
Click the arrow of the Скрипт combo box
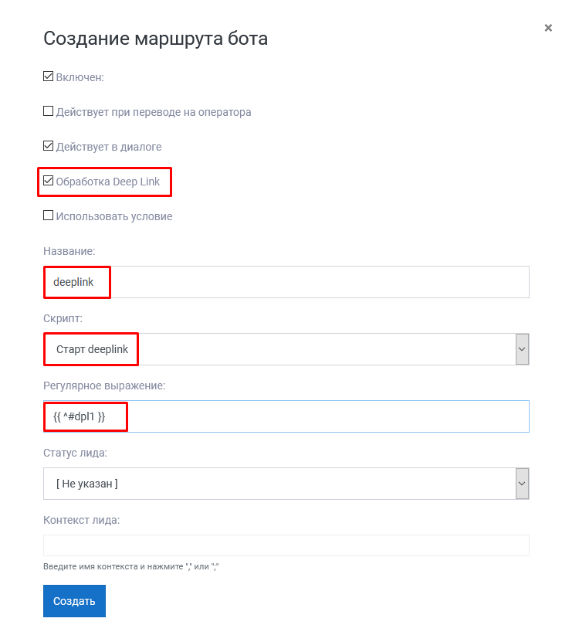click(x=522, y=349)
